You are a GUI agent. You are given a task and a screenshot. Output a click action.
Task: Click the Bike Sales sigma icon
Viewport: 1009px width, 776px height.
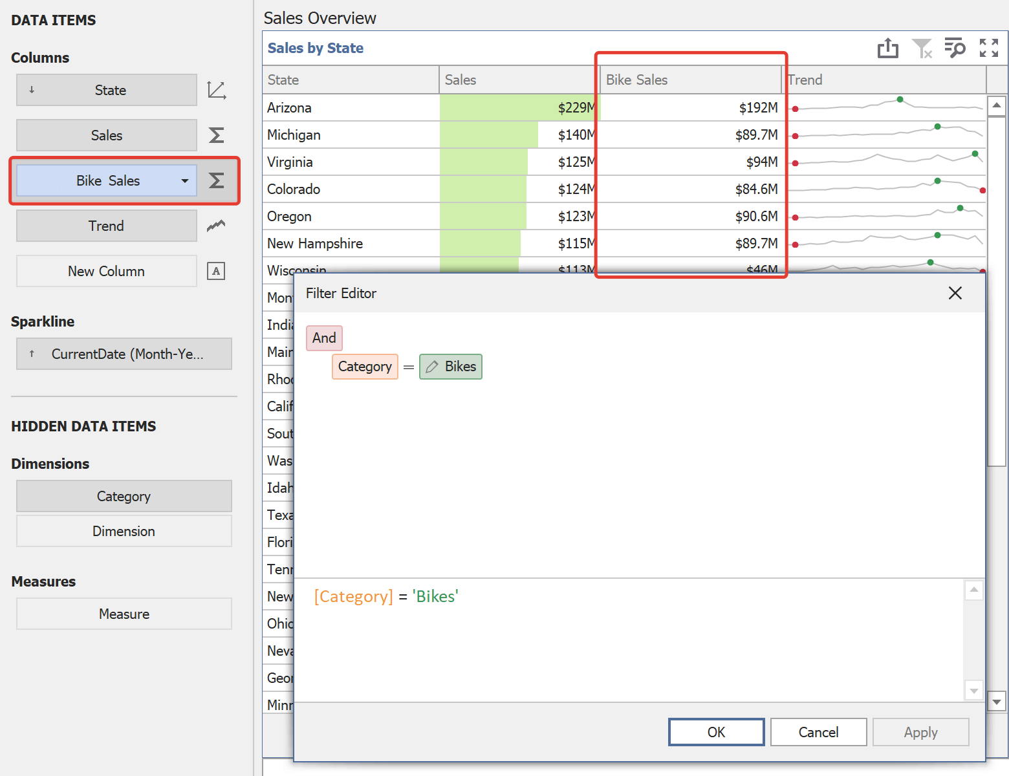(217, 180)
